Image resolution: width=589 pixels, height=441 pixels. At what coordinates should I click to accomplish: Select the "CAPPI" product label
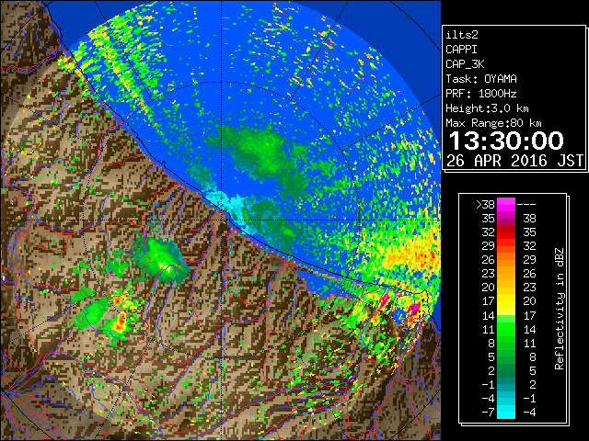tap(461, 50)
